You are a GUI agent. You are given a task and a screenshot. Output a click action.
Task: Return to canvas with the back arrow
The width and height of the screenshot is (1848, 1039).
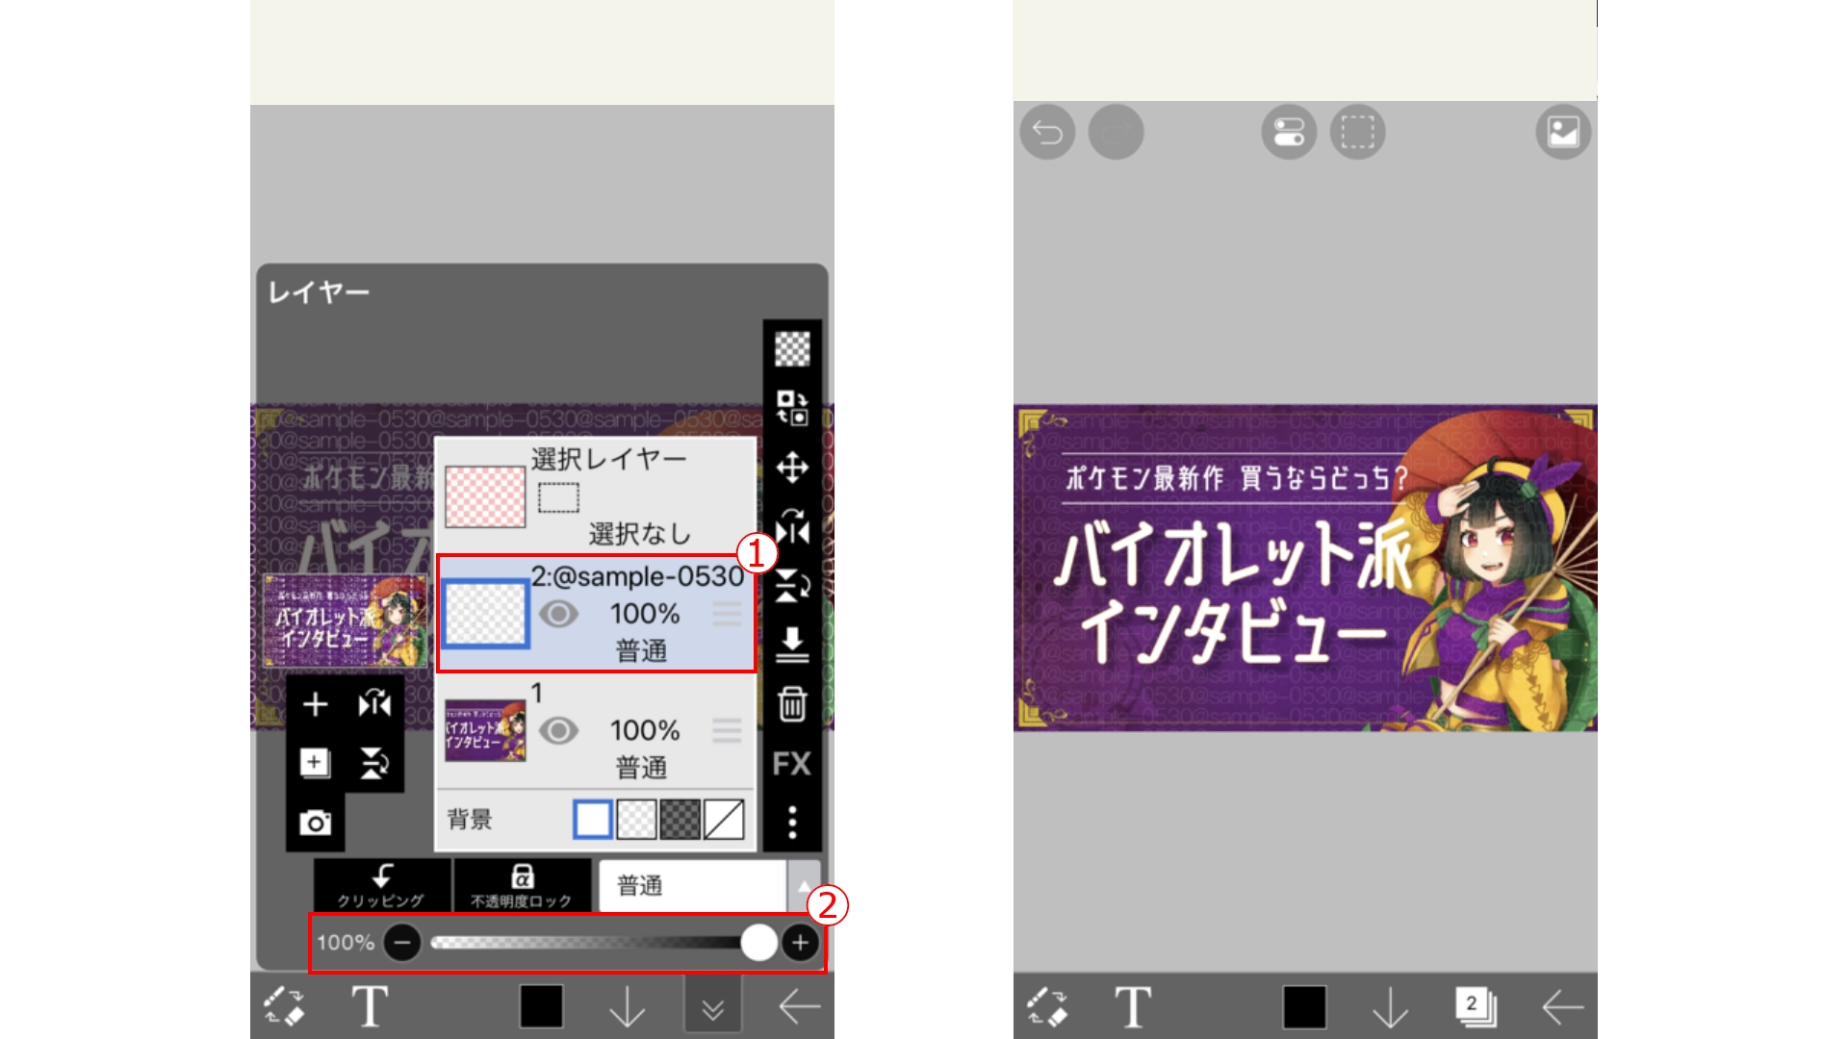(802, 1006)
